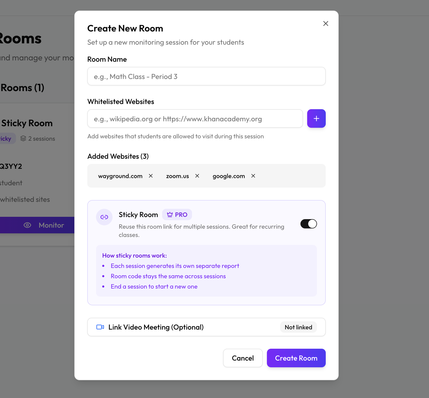Click the layers icon beside 2 sessions
The width and height of the screenshot is (429, 398).
click(x=23, y=139)
